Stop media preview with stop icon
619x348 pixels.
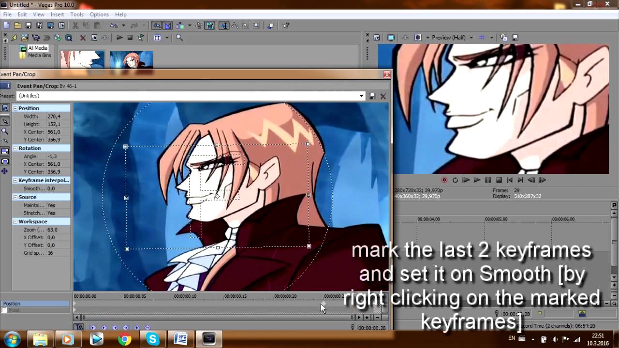coord(130,37)
